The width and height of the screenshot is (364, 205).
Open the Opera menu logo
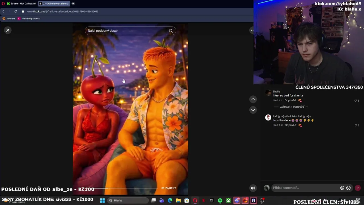(x=3, y=4)
